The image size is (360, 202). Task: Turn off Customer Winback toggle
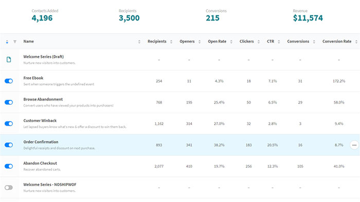[9, 124]
